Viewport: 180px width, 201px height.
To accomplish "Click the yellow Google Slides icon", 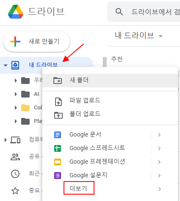I will tap(58, 162).
